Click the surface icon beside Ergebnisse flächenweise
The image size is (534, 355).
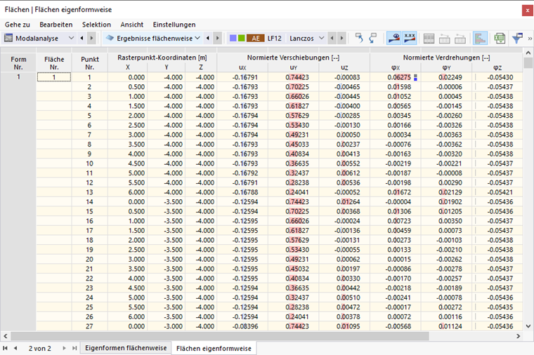[110, 38]
